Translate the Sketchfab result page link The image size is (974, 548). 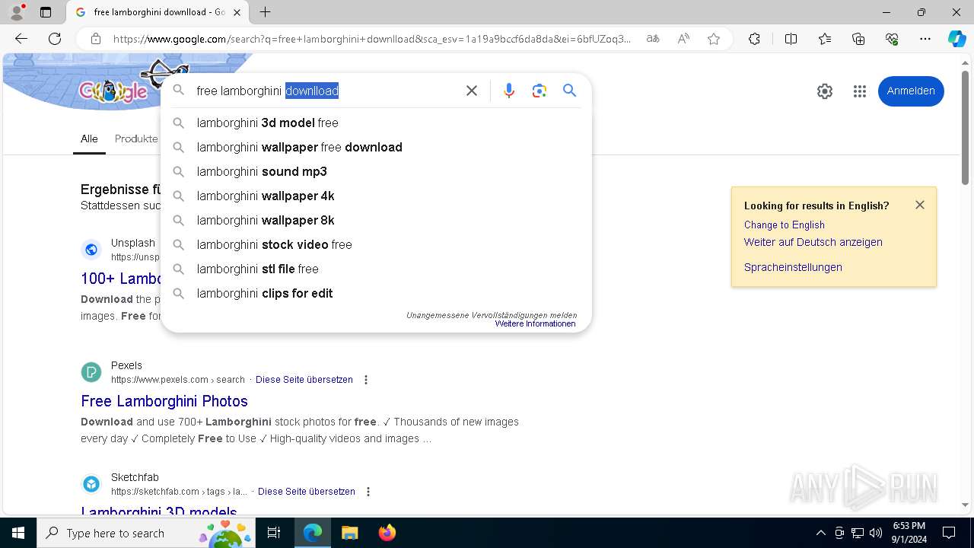pyautogui.click(x=306, y=492)
